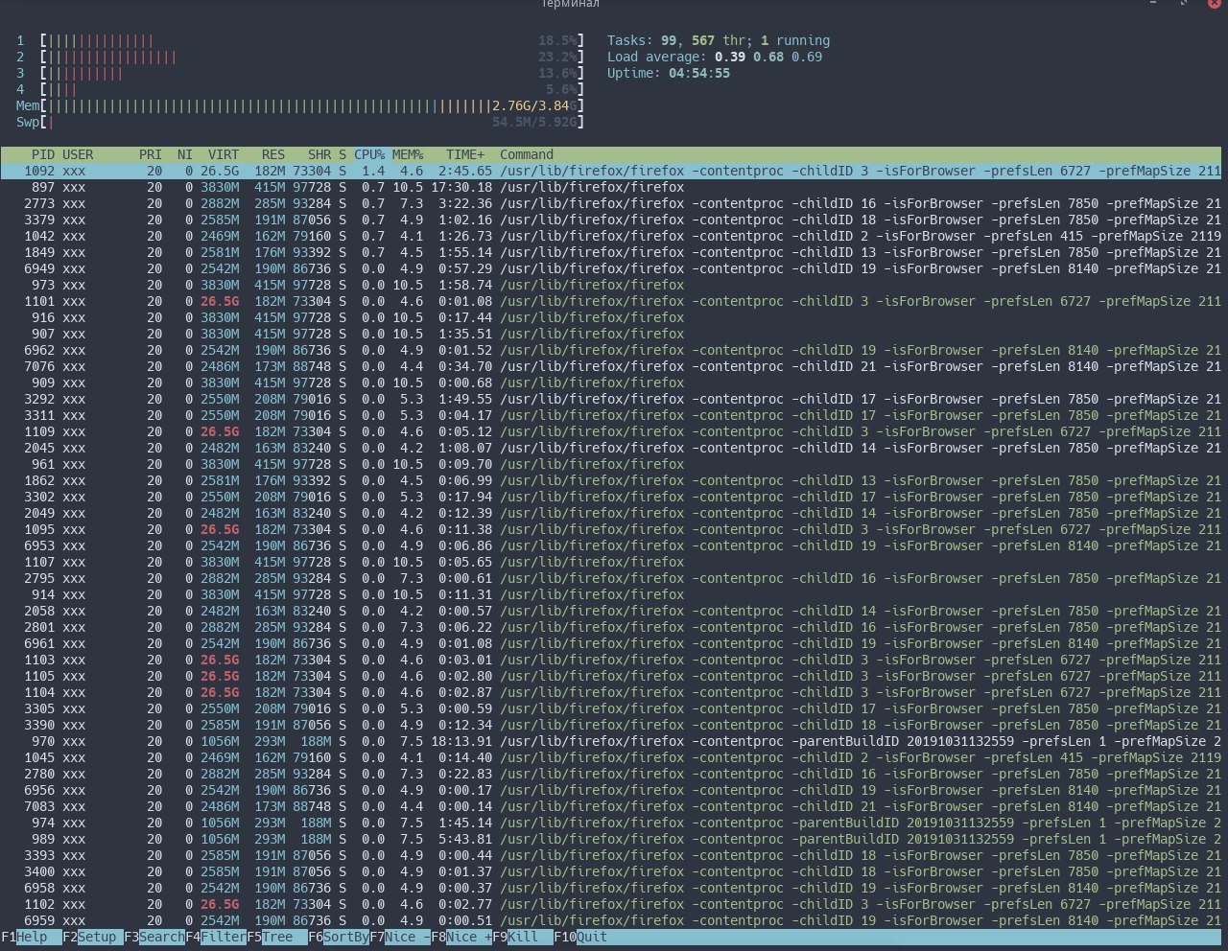Sort by the MEM% column header
This screenshot has width=1228, height=951.
tap(408, 154)
